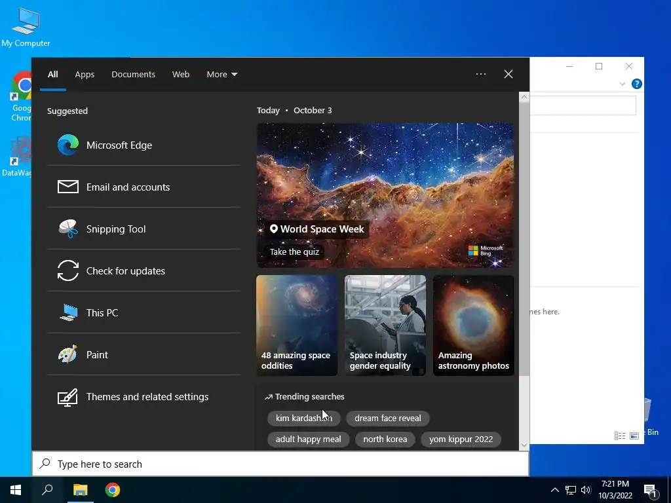This screenshot has height=503, width=671.
Task: Open Google Chrome from the taskbar
Action: coord(113,490)
